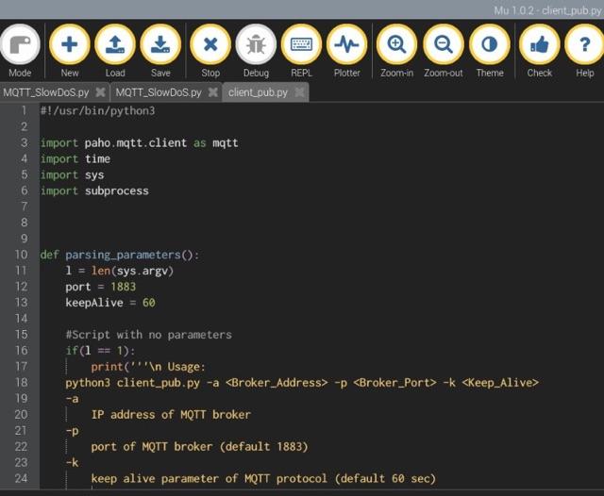Click comment '#Script with no parameters'
Viewport: 604px width, 496px height.
(149, 335)
